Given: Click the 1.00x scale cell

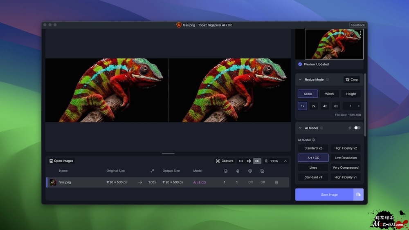Looking at the screenshot, I should [x=152, y=182].
